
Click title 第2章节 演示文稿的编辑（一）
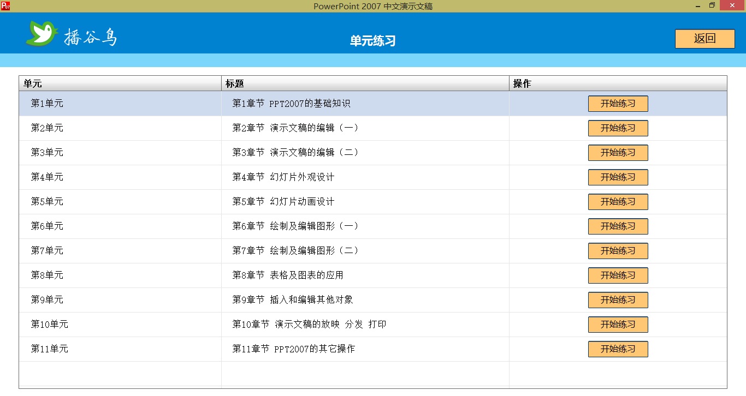pos(297,128)
